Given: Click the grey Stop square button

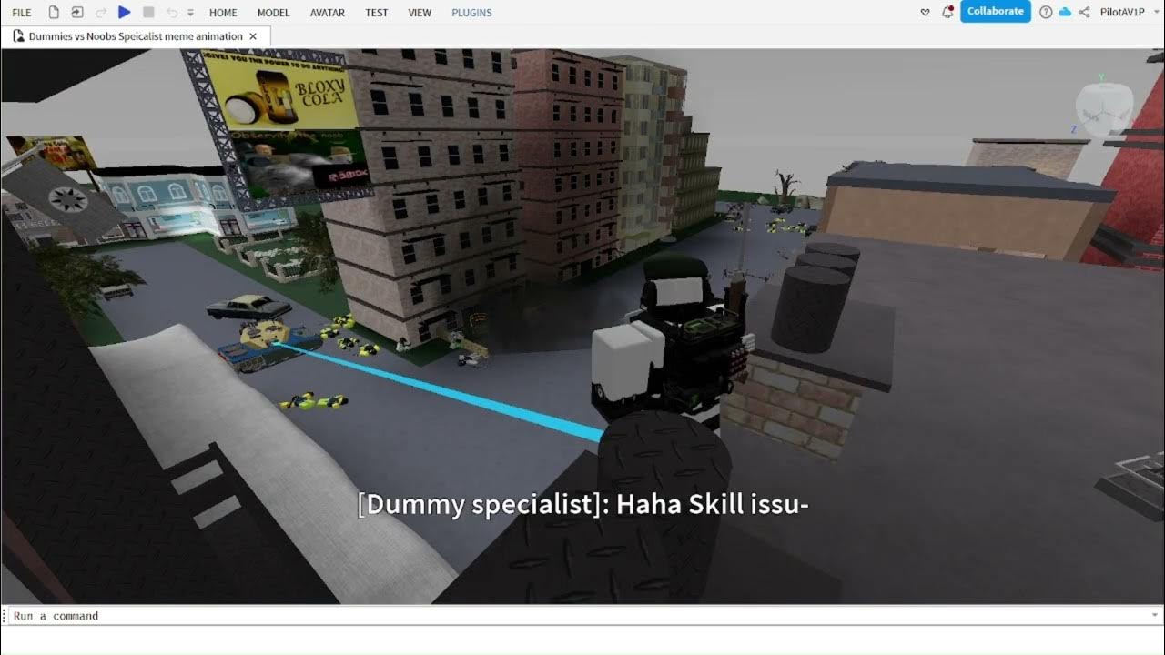Looking at the screenshot, I should click(x=148, y=13).
